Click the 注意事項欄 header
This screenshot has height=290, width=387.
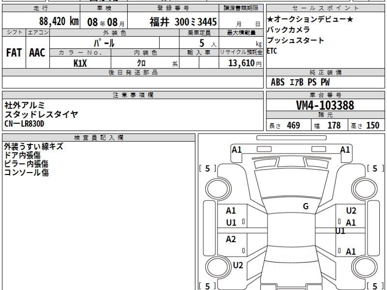pos(133,95)
